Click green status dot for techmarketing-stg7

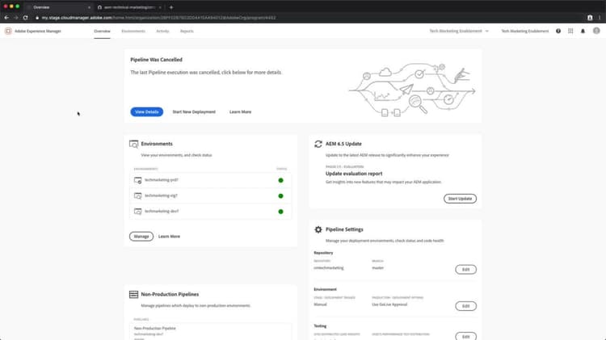(x=280, y=196)
